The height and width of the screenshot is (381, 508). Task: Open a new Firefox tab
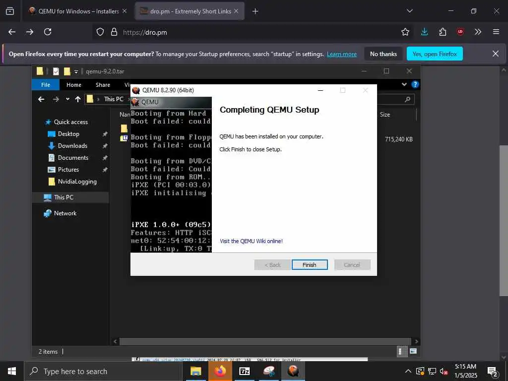pos(255,11)
